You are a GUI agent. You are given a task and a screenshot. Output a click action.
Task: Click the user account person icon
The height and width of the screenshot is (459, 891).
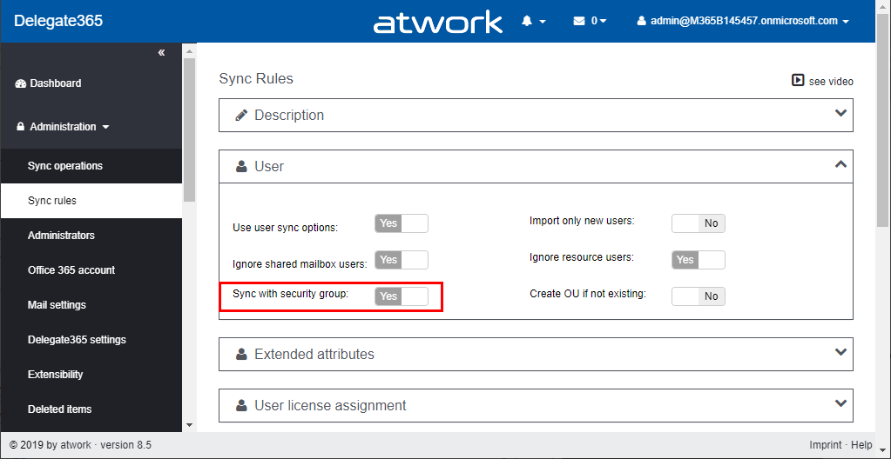tap(642, 21)
